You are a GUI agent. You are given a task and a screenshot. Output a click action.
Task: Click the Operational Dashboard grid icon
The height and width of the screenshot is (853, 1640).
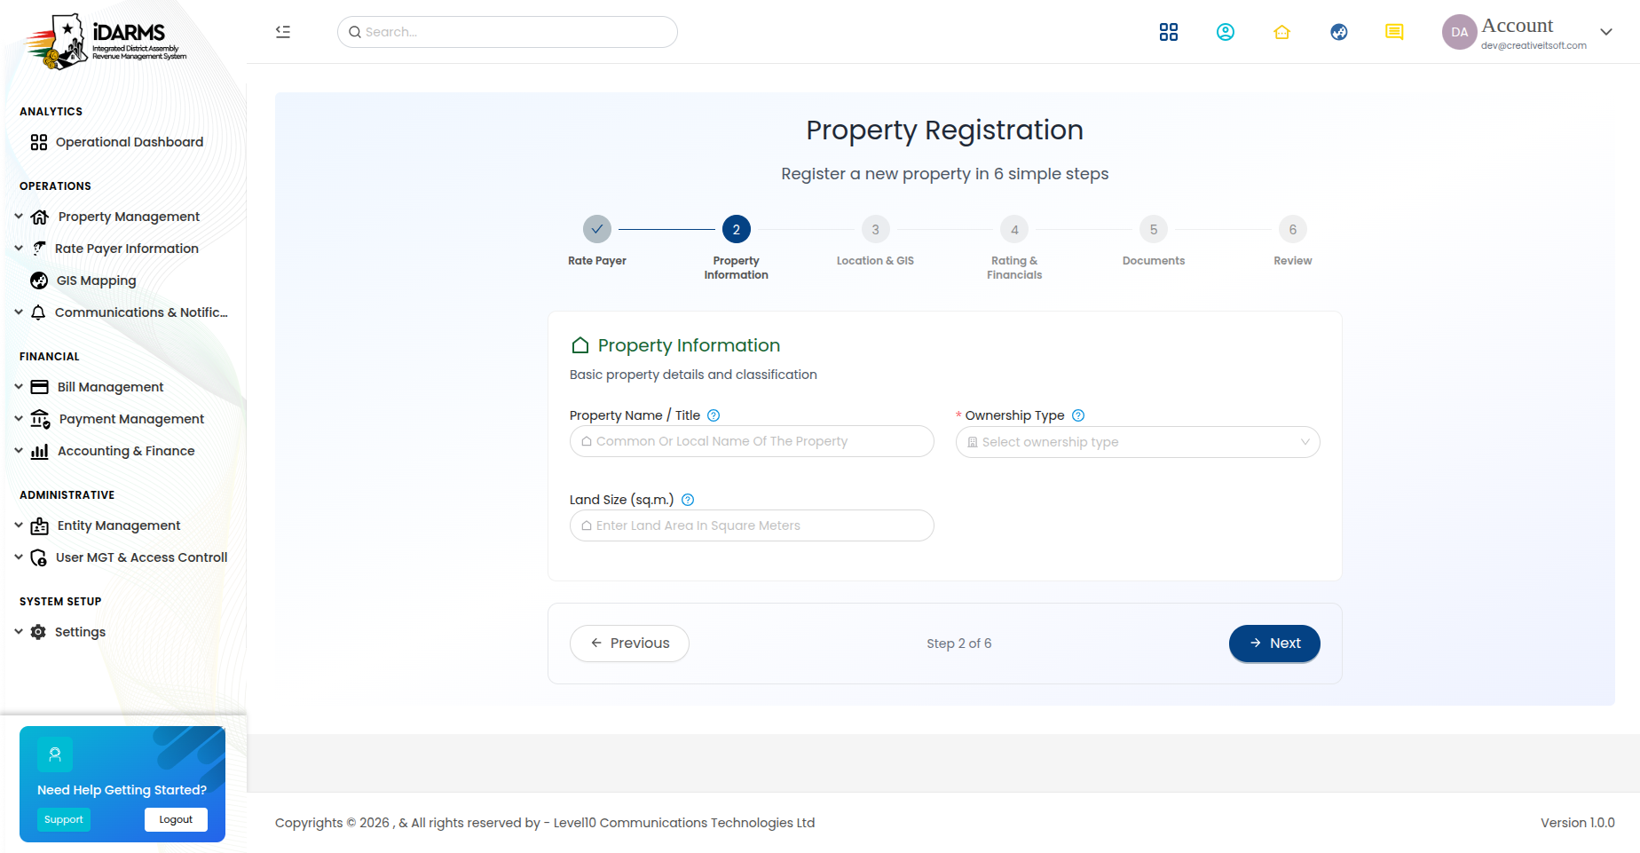pyautogui.click(x=39, y=142)
